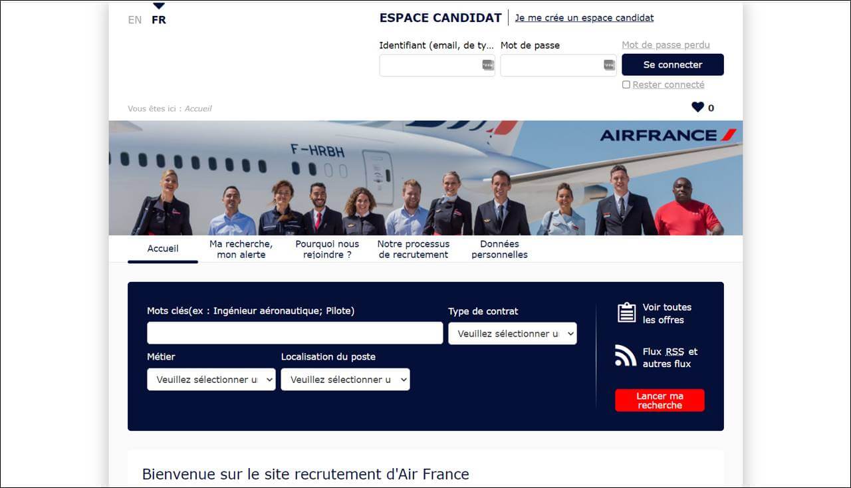Click the heart favorites icon
Viewport: 851px width, 488px height.
[697, 107]
